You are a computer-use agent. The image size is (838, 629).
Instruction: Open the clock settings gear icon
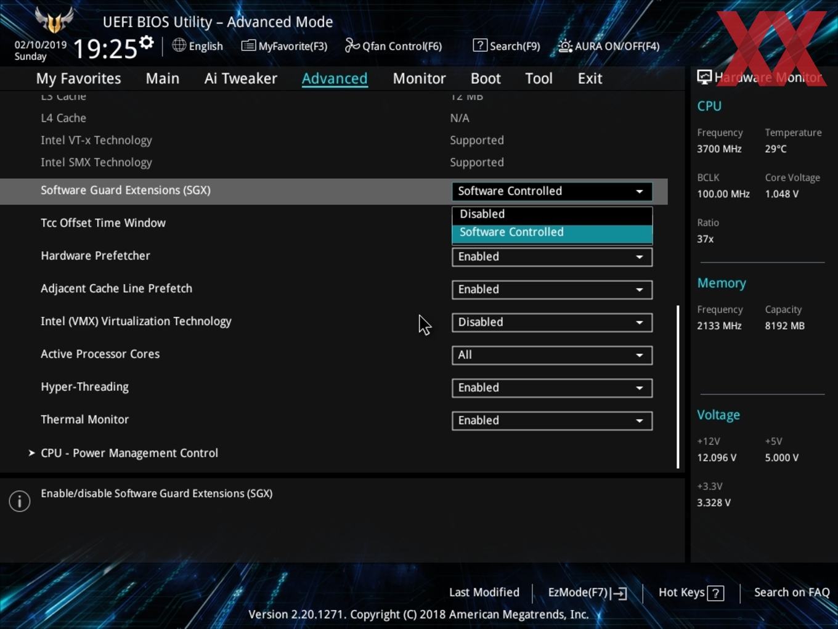[147, 43]
